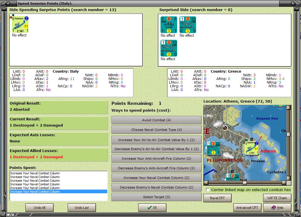This screenshot has width=301, height=217.
Task: Click Decrease Enemy's Naval Combat Column (2)
Action: point(156,187)
